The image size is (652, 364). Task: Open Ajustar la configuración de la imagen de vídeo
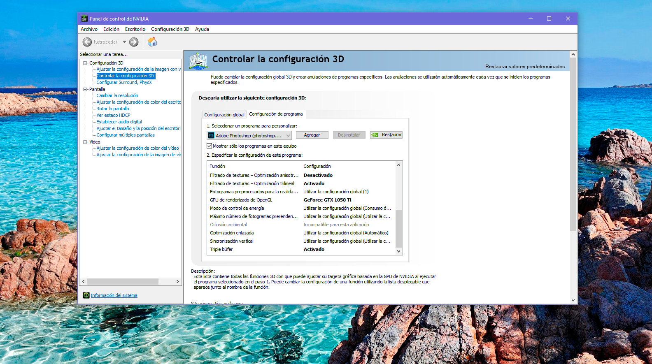(139, 155)
